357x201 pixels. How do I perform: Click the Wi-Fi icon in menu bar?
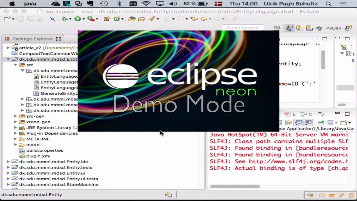(146, 4)
